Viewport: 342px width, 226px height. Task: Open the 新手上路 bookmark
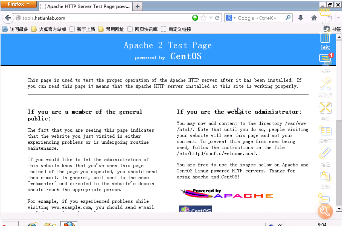[x=82, y=29]
